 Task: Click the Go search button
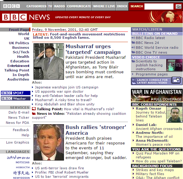click(178, 7)
